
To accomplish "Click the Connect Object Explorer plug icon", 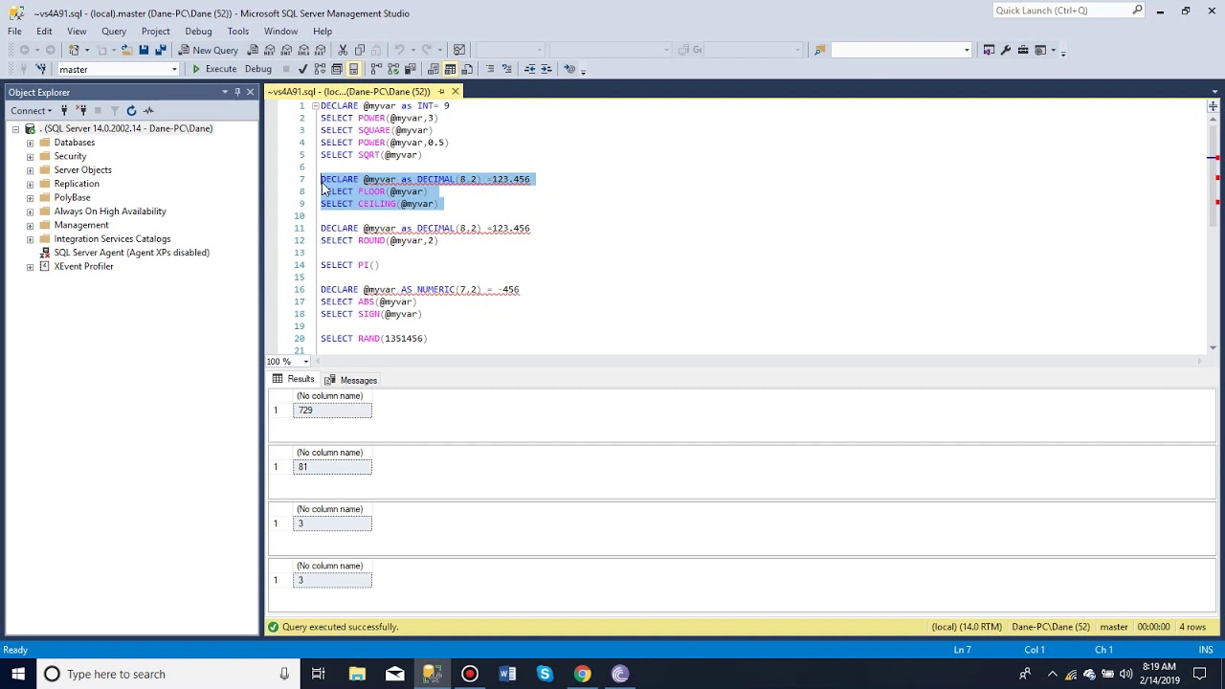I will (64, 111).
